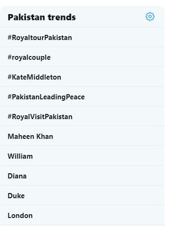Click the hash symbol before PakistanLeadingPeace
175x226 pixels.
tap(10, 97)
